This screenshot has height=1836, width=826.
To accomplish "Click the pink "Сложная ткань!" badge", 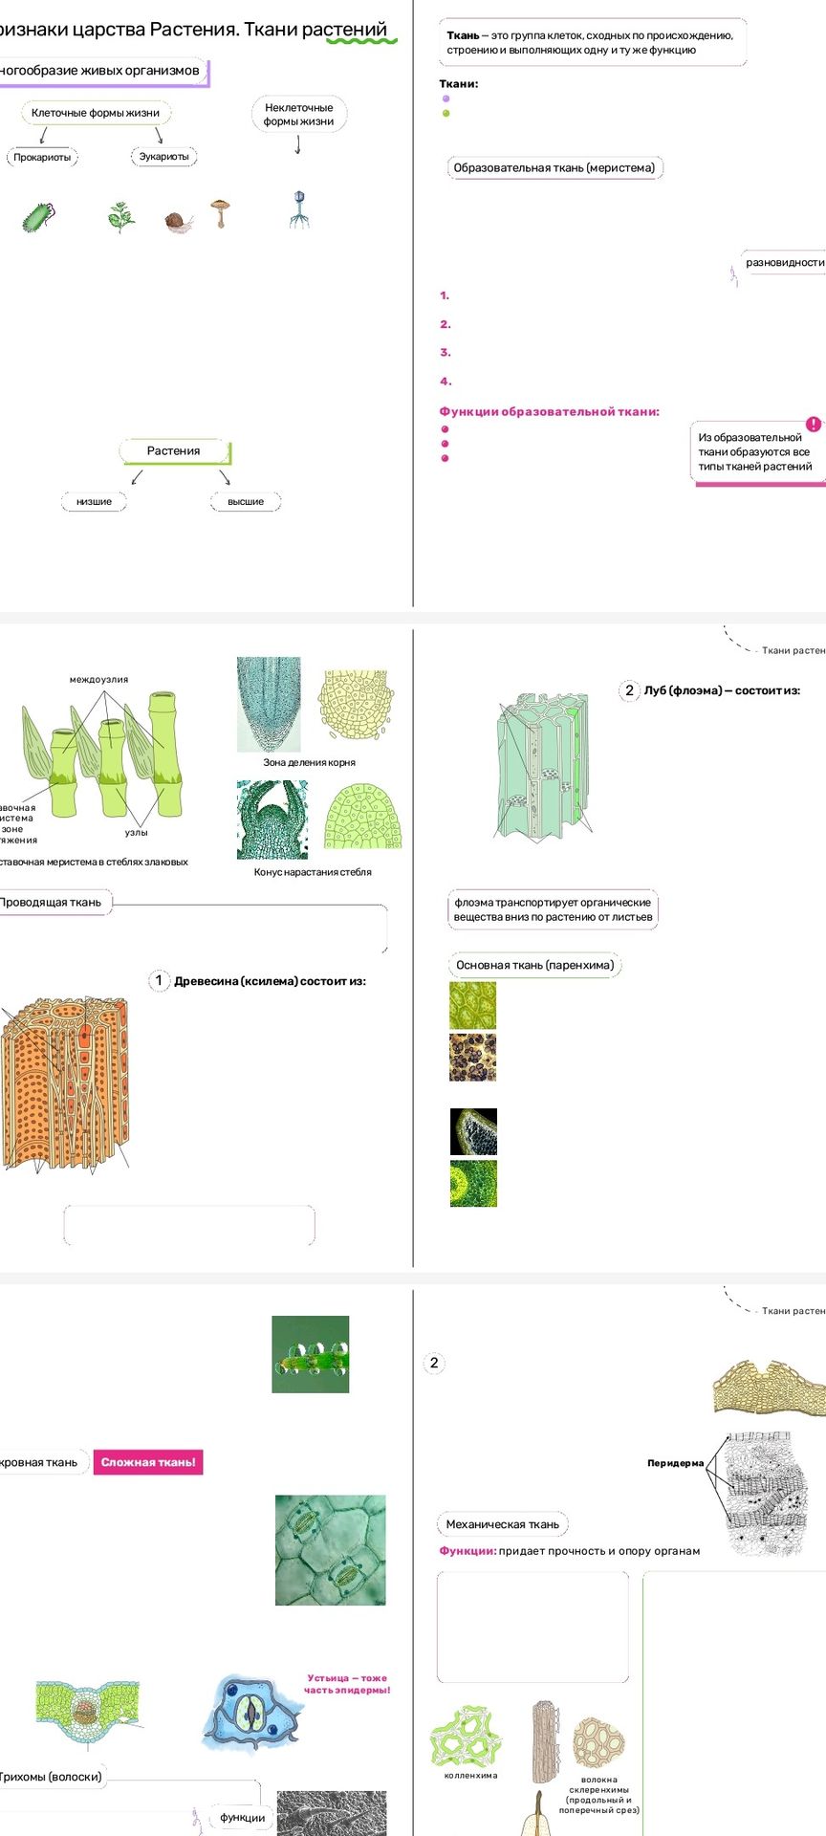I will [148, 1462].
